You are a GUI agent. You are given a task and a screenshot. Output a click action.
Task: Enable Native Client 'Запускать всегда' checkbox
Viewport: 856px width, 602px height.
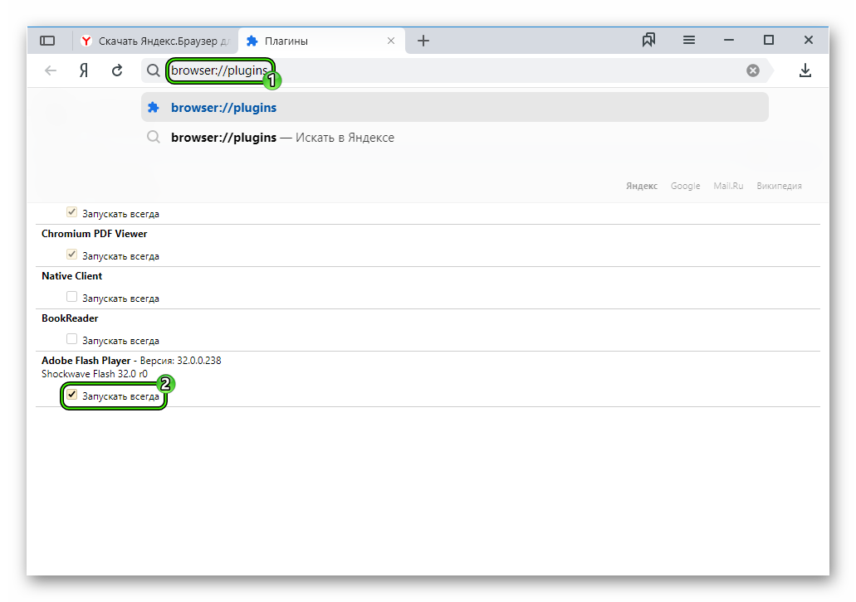71,297
